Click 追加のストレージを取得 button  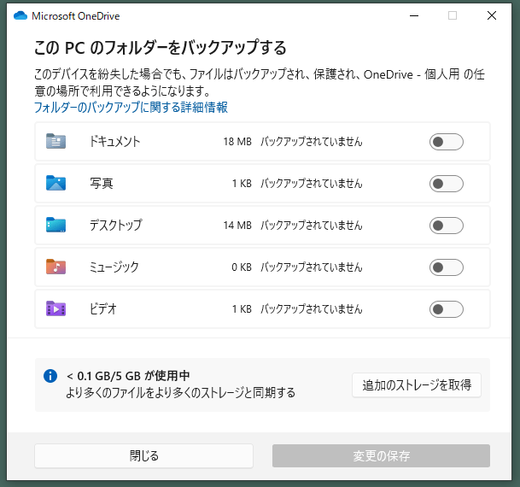[x=417, y=385]
